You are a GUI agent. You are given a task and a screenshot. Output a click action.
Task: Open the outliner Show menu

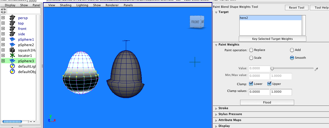tap(24, 5)
